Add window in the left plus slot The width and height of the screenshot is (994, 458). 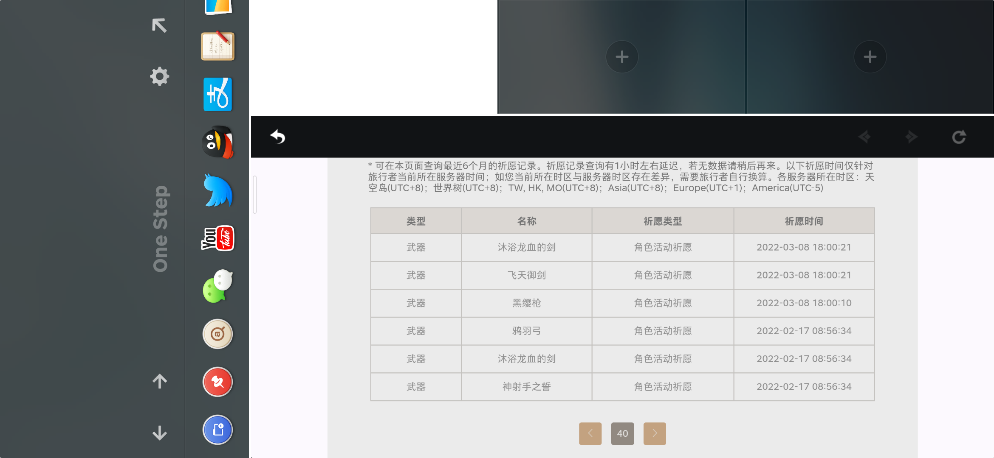(x=622, y=57)
